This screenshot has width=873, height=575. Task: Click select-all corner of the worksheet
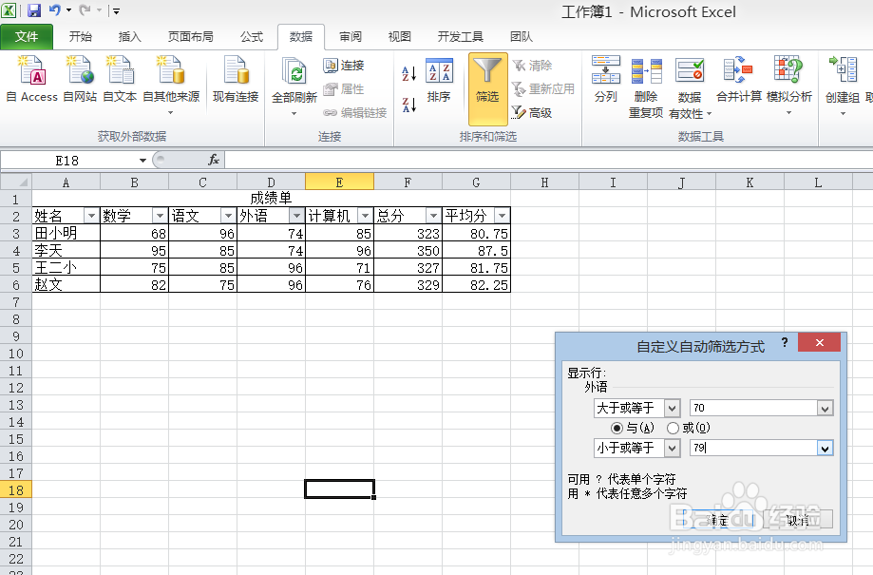[16, 182]
